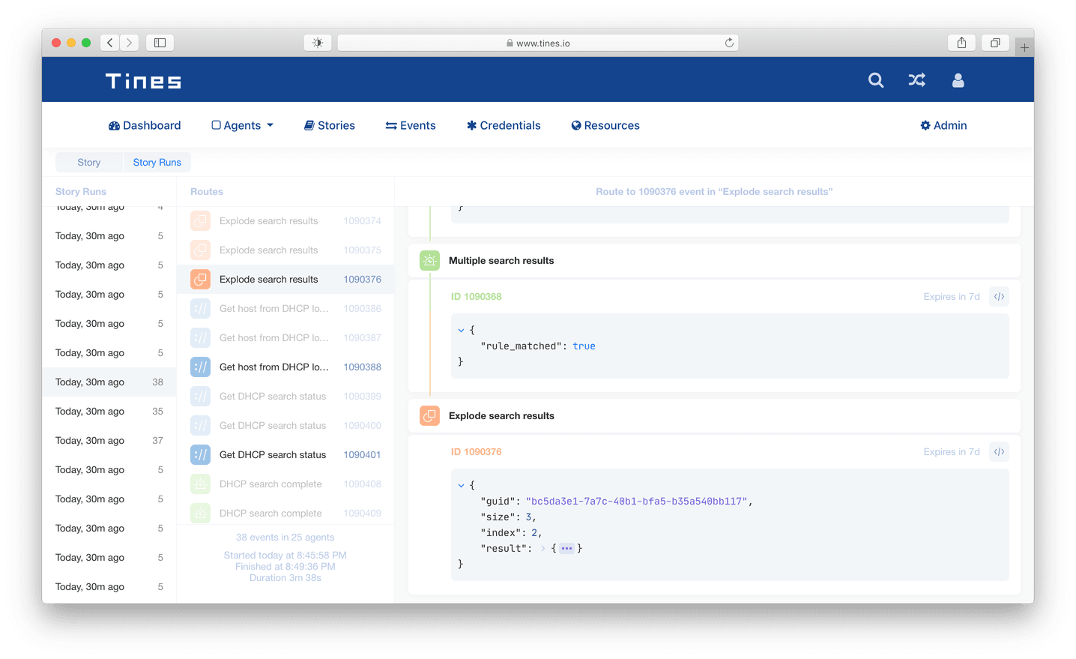
Task: Click the www.tines.io address bar
Action: (x=538, y=43)
